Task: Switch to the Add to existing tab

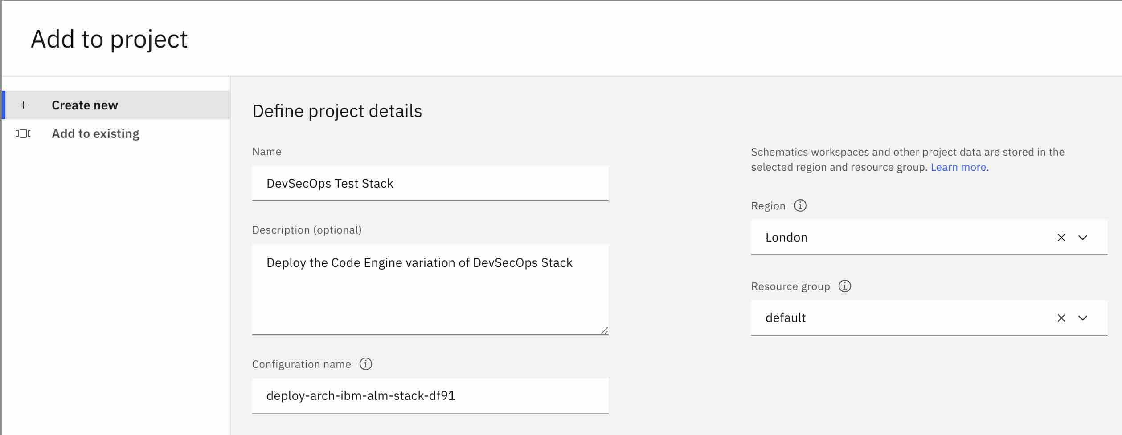Action: coord(95,134)
